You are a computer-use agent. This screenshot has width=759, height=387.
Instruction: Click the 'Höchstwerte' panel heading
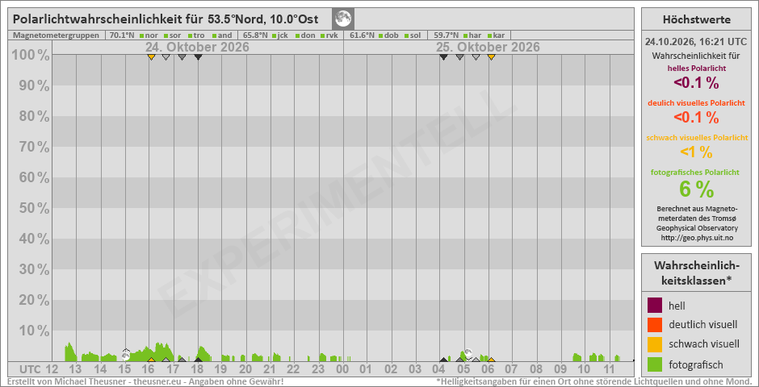pos(697,20)
